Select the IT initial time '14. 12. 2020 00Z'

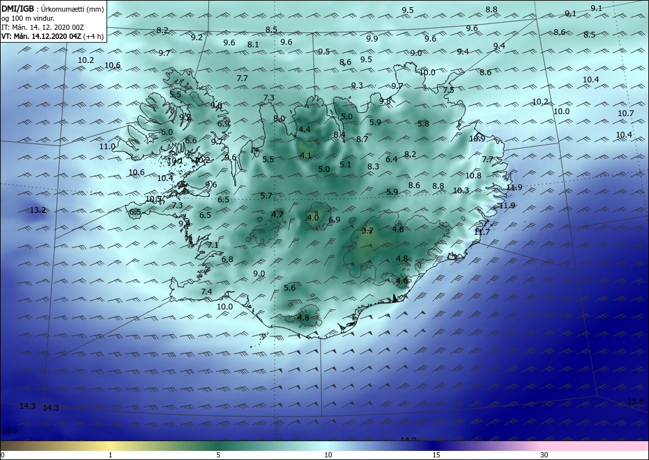point(58,28)
